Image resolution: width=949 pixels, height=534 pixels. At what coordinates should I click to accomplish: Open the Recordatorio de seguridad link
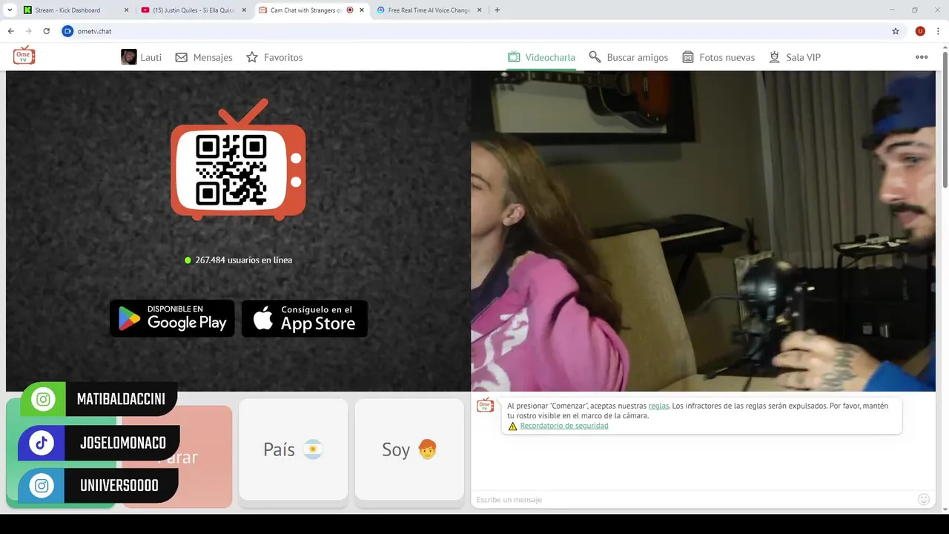564,426
